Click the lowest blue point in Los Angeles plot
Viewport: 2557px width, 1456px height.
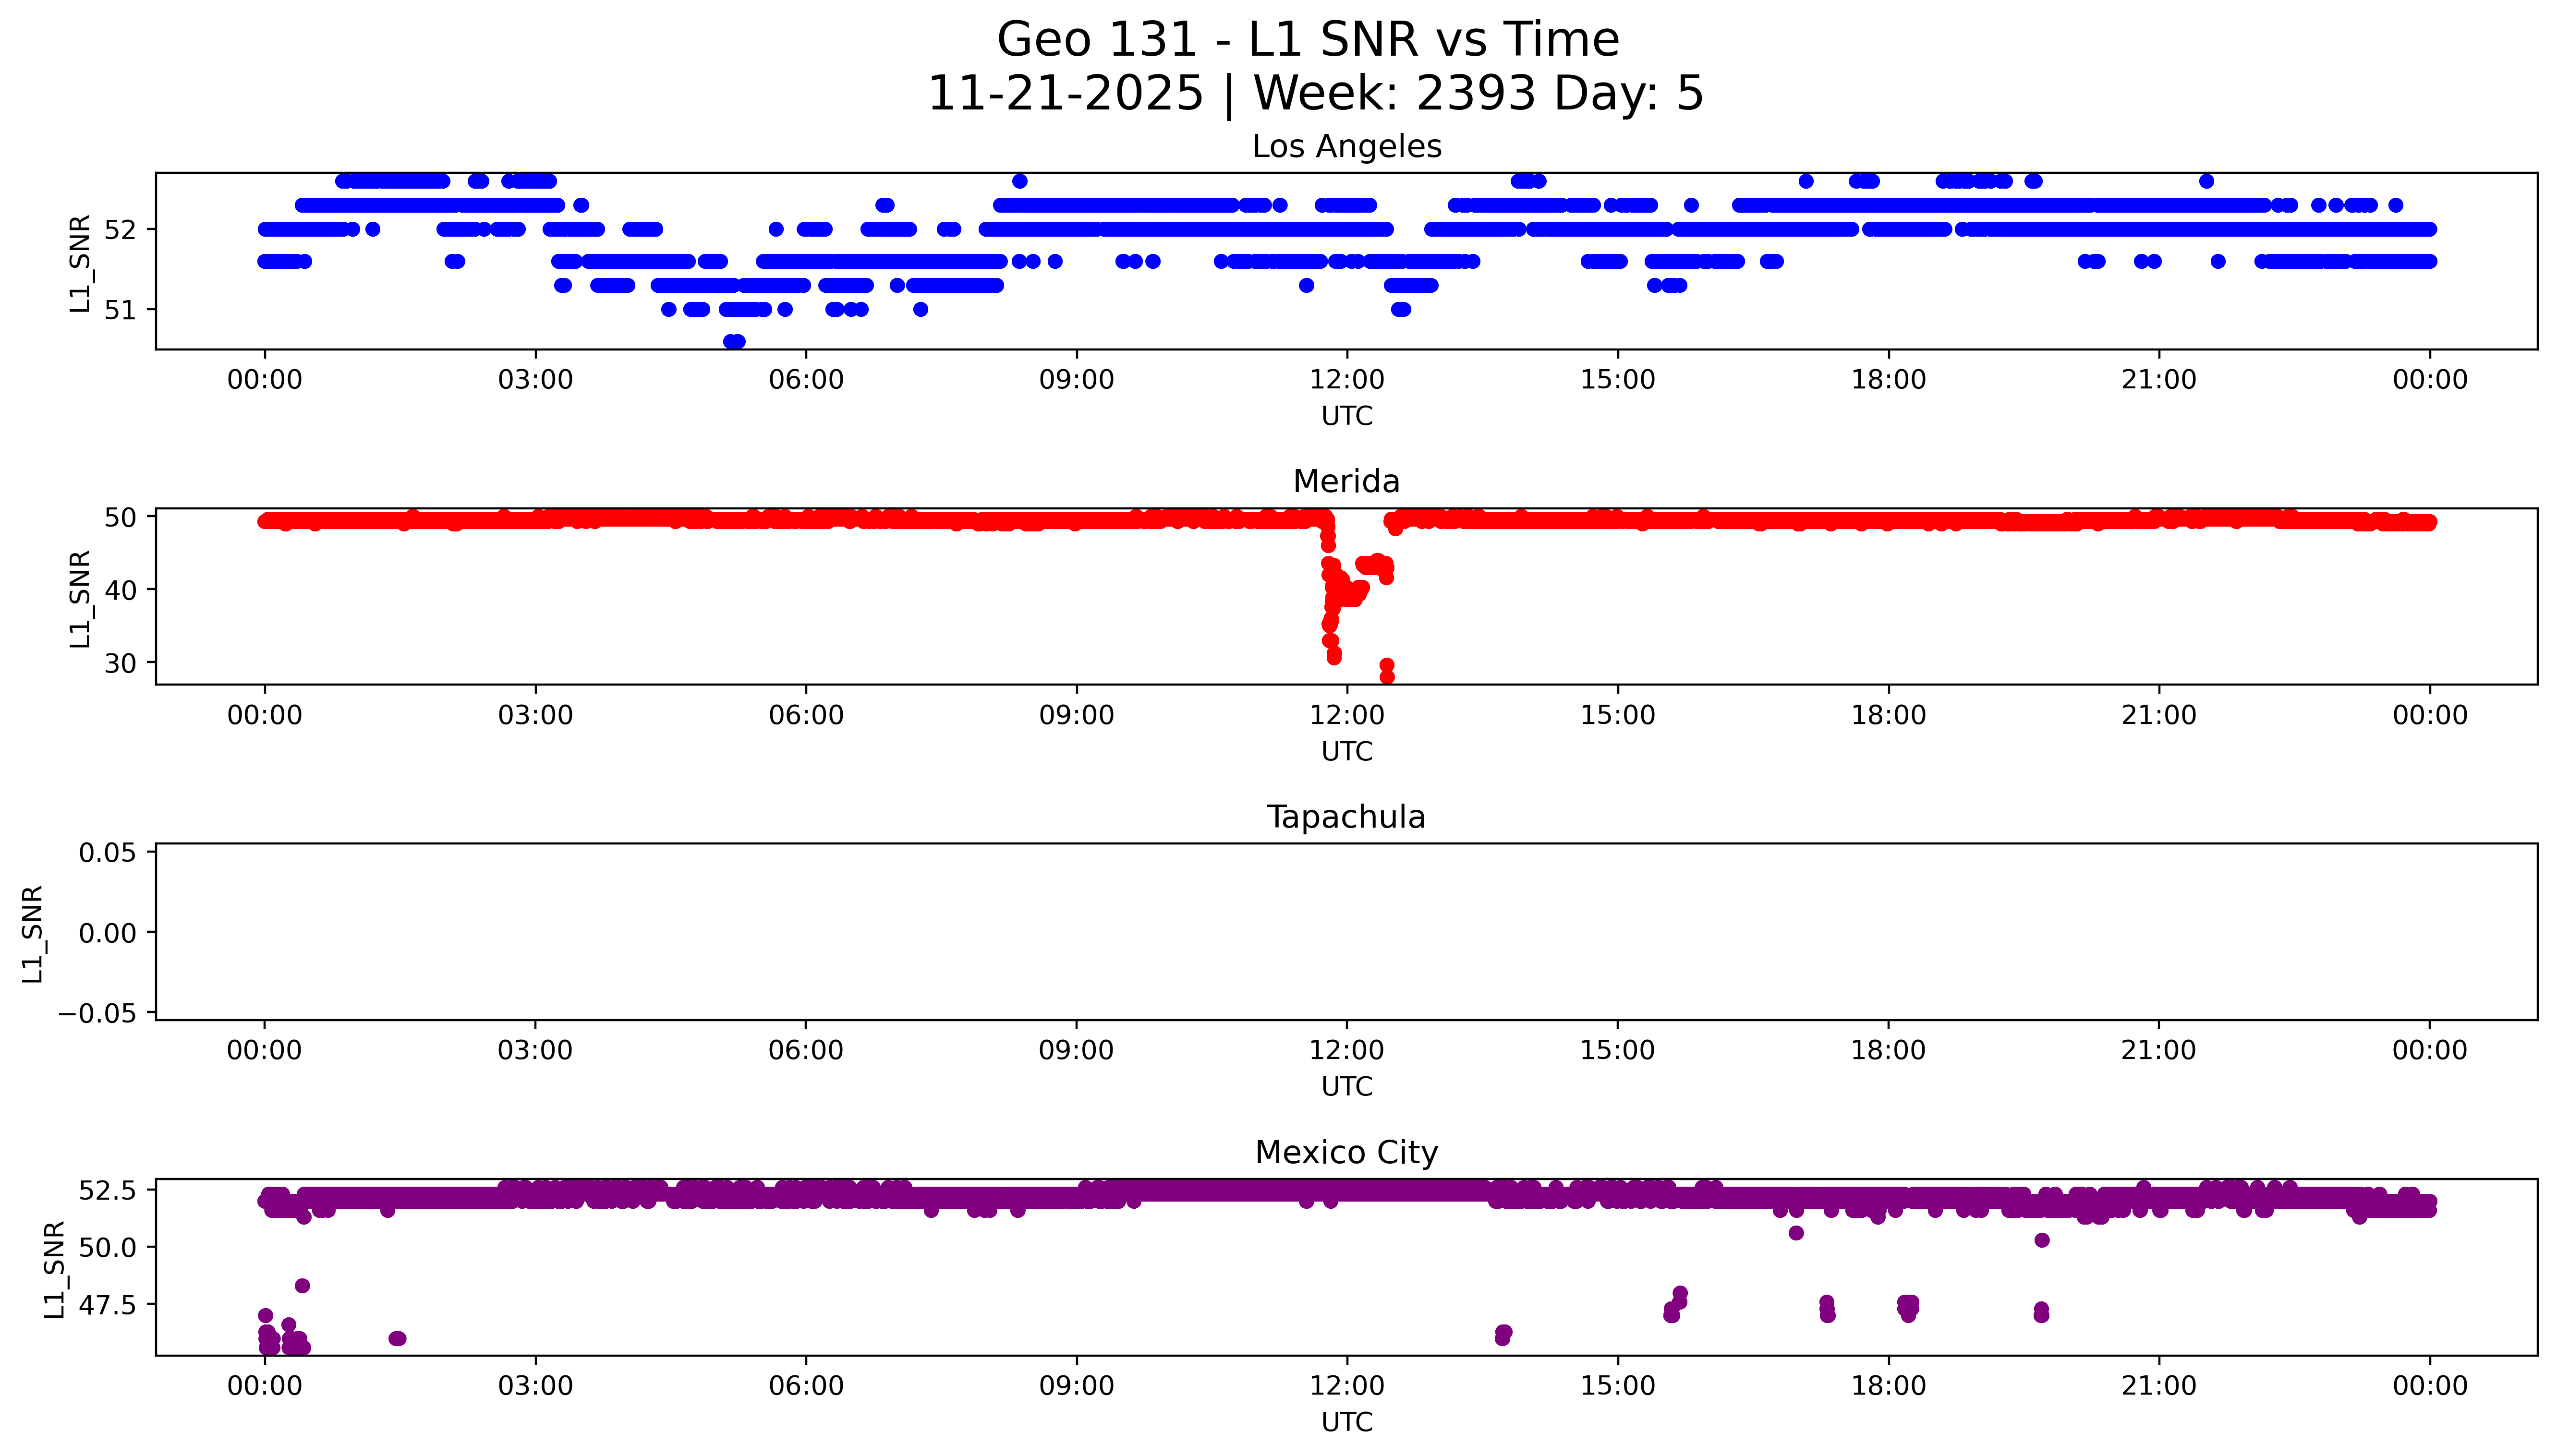pos(734,341)
